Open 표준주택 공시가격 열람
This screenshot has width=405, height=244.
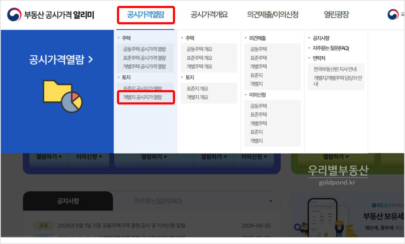(144, 58)
